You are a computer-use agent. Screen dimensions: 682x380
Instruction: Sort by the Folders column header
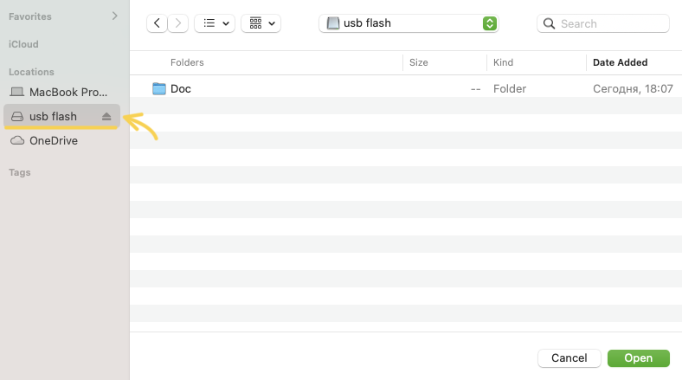(187, 62)
